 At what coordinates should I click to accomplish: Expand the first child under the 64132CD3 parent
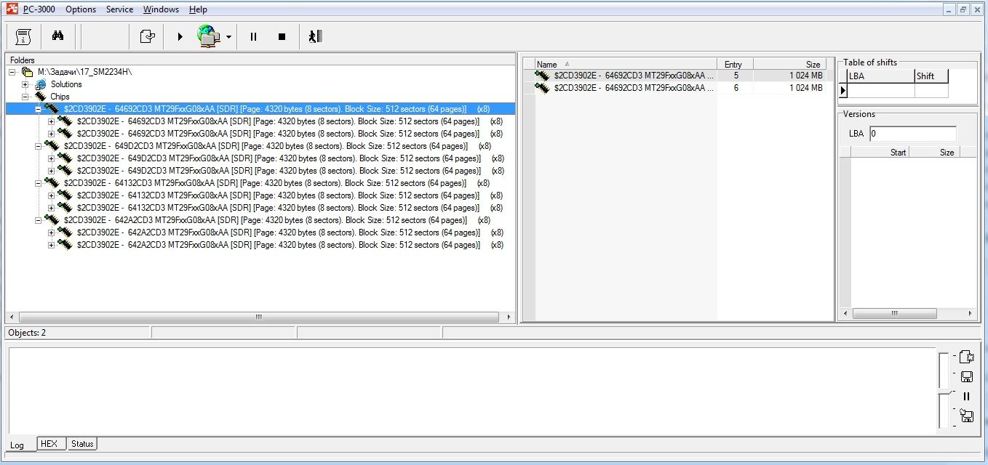tap(52, 195)
